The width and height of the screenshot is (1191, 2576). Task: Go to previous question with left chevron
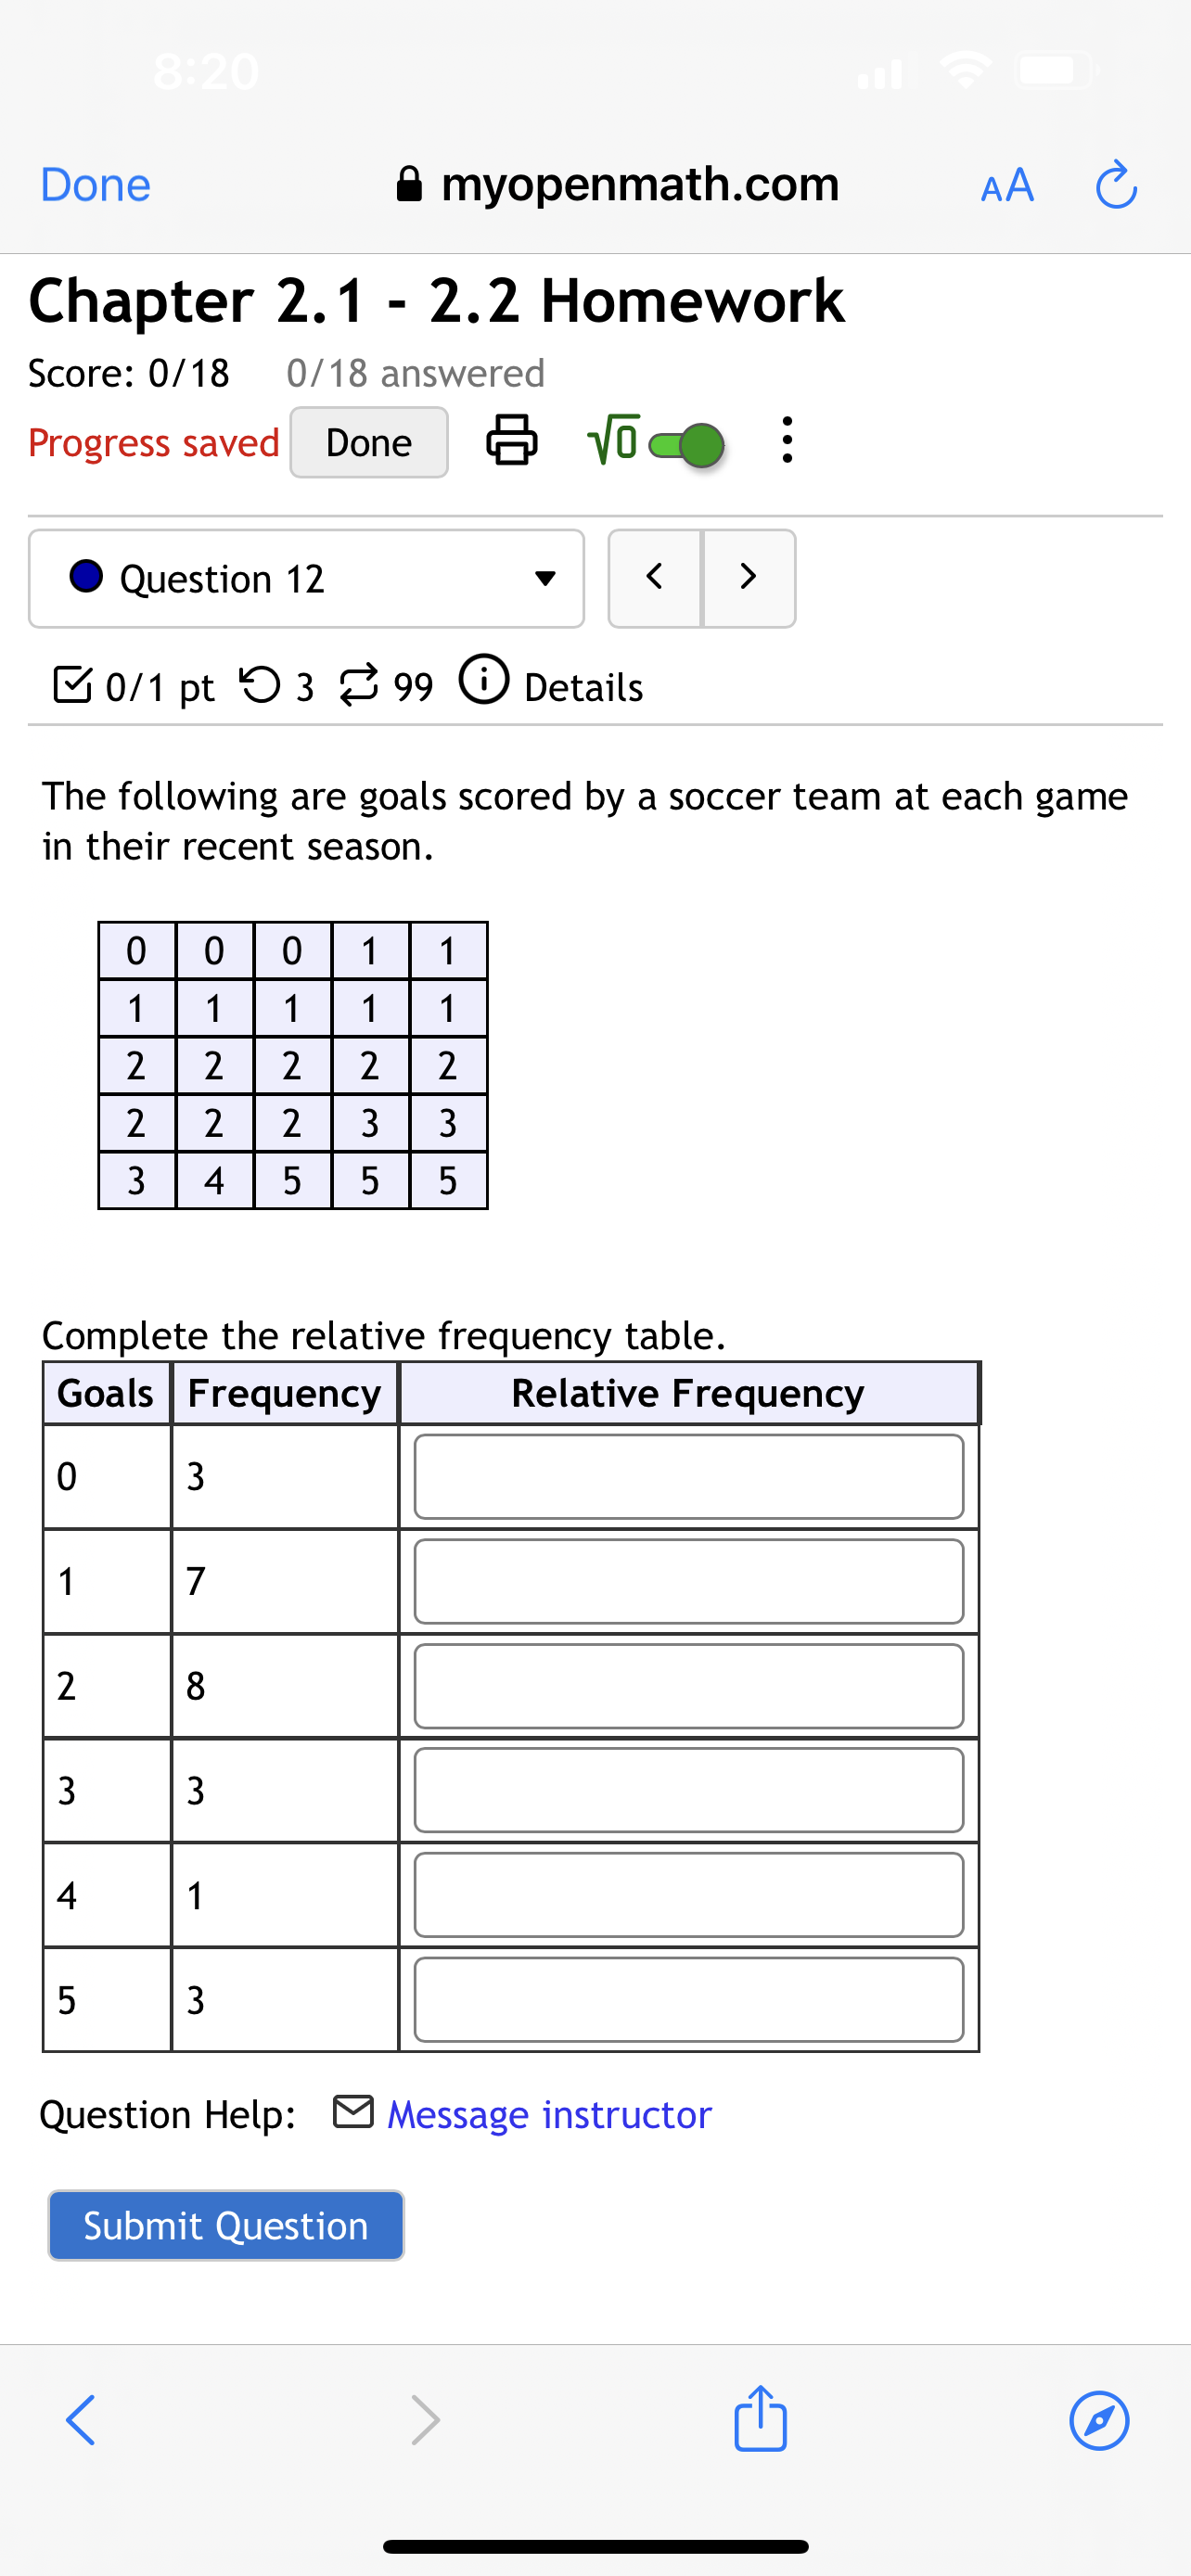click(655, 578)
